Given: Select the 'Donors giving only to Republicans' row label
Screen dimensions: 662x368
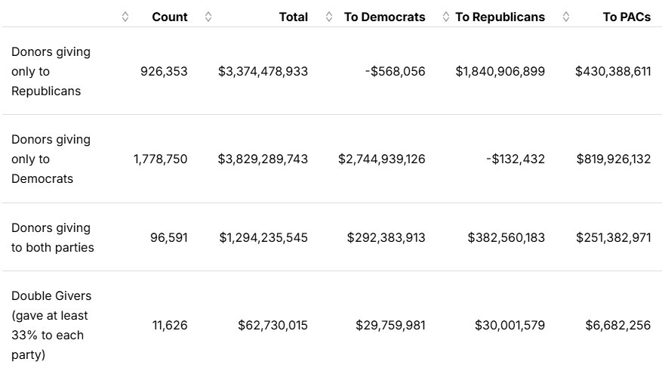Looking at the screenshot, I should pyautogui.click(x=51, y=71).
